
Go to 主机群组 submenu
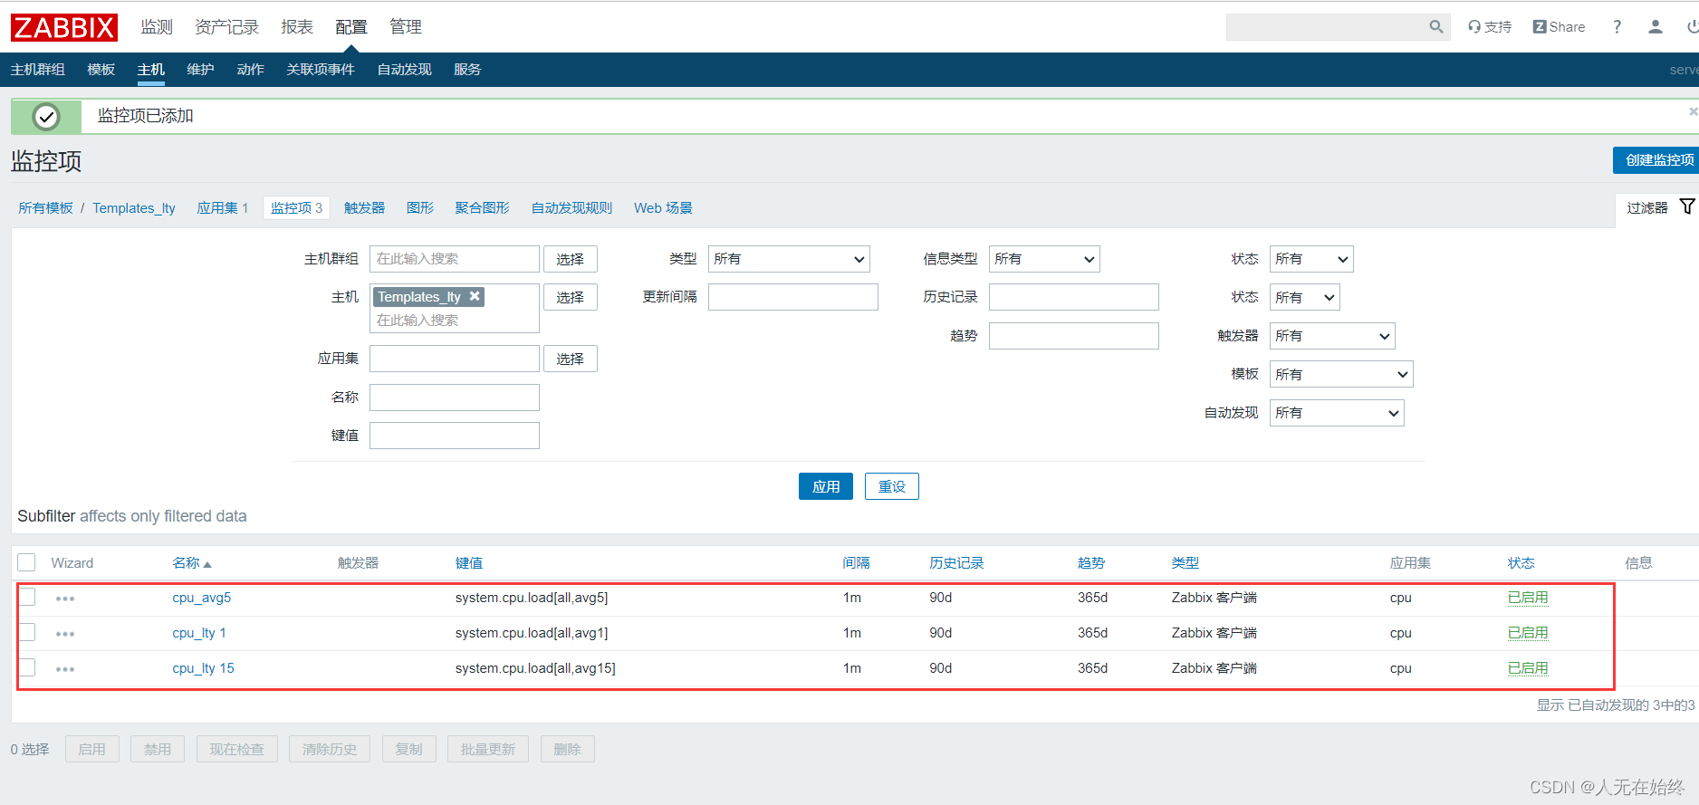[x=38, y=70]
